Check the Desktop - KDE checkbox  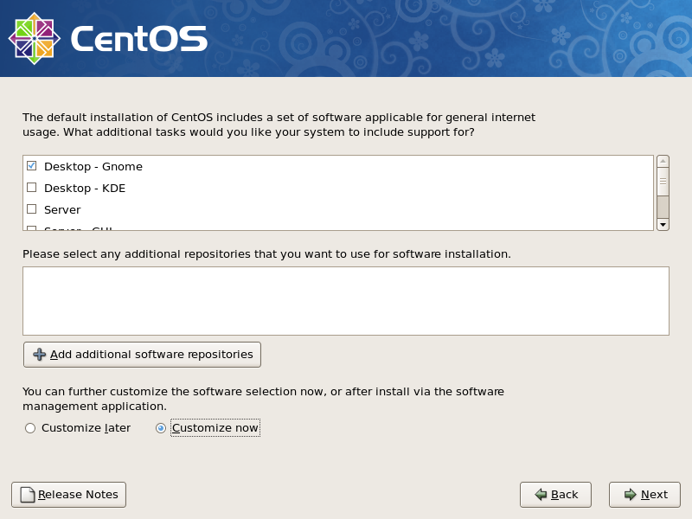[31, 188]
